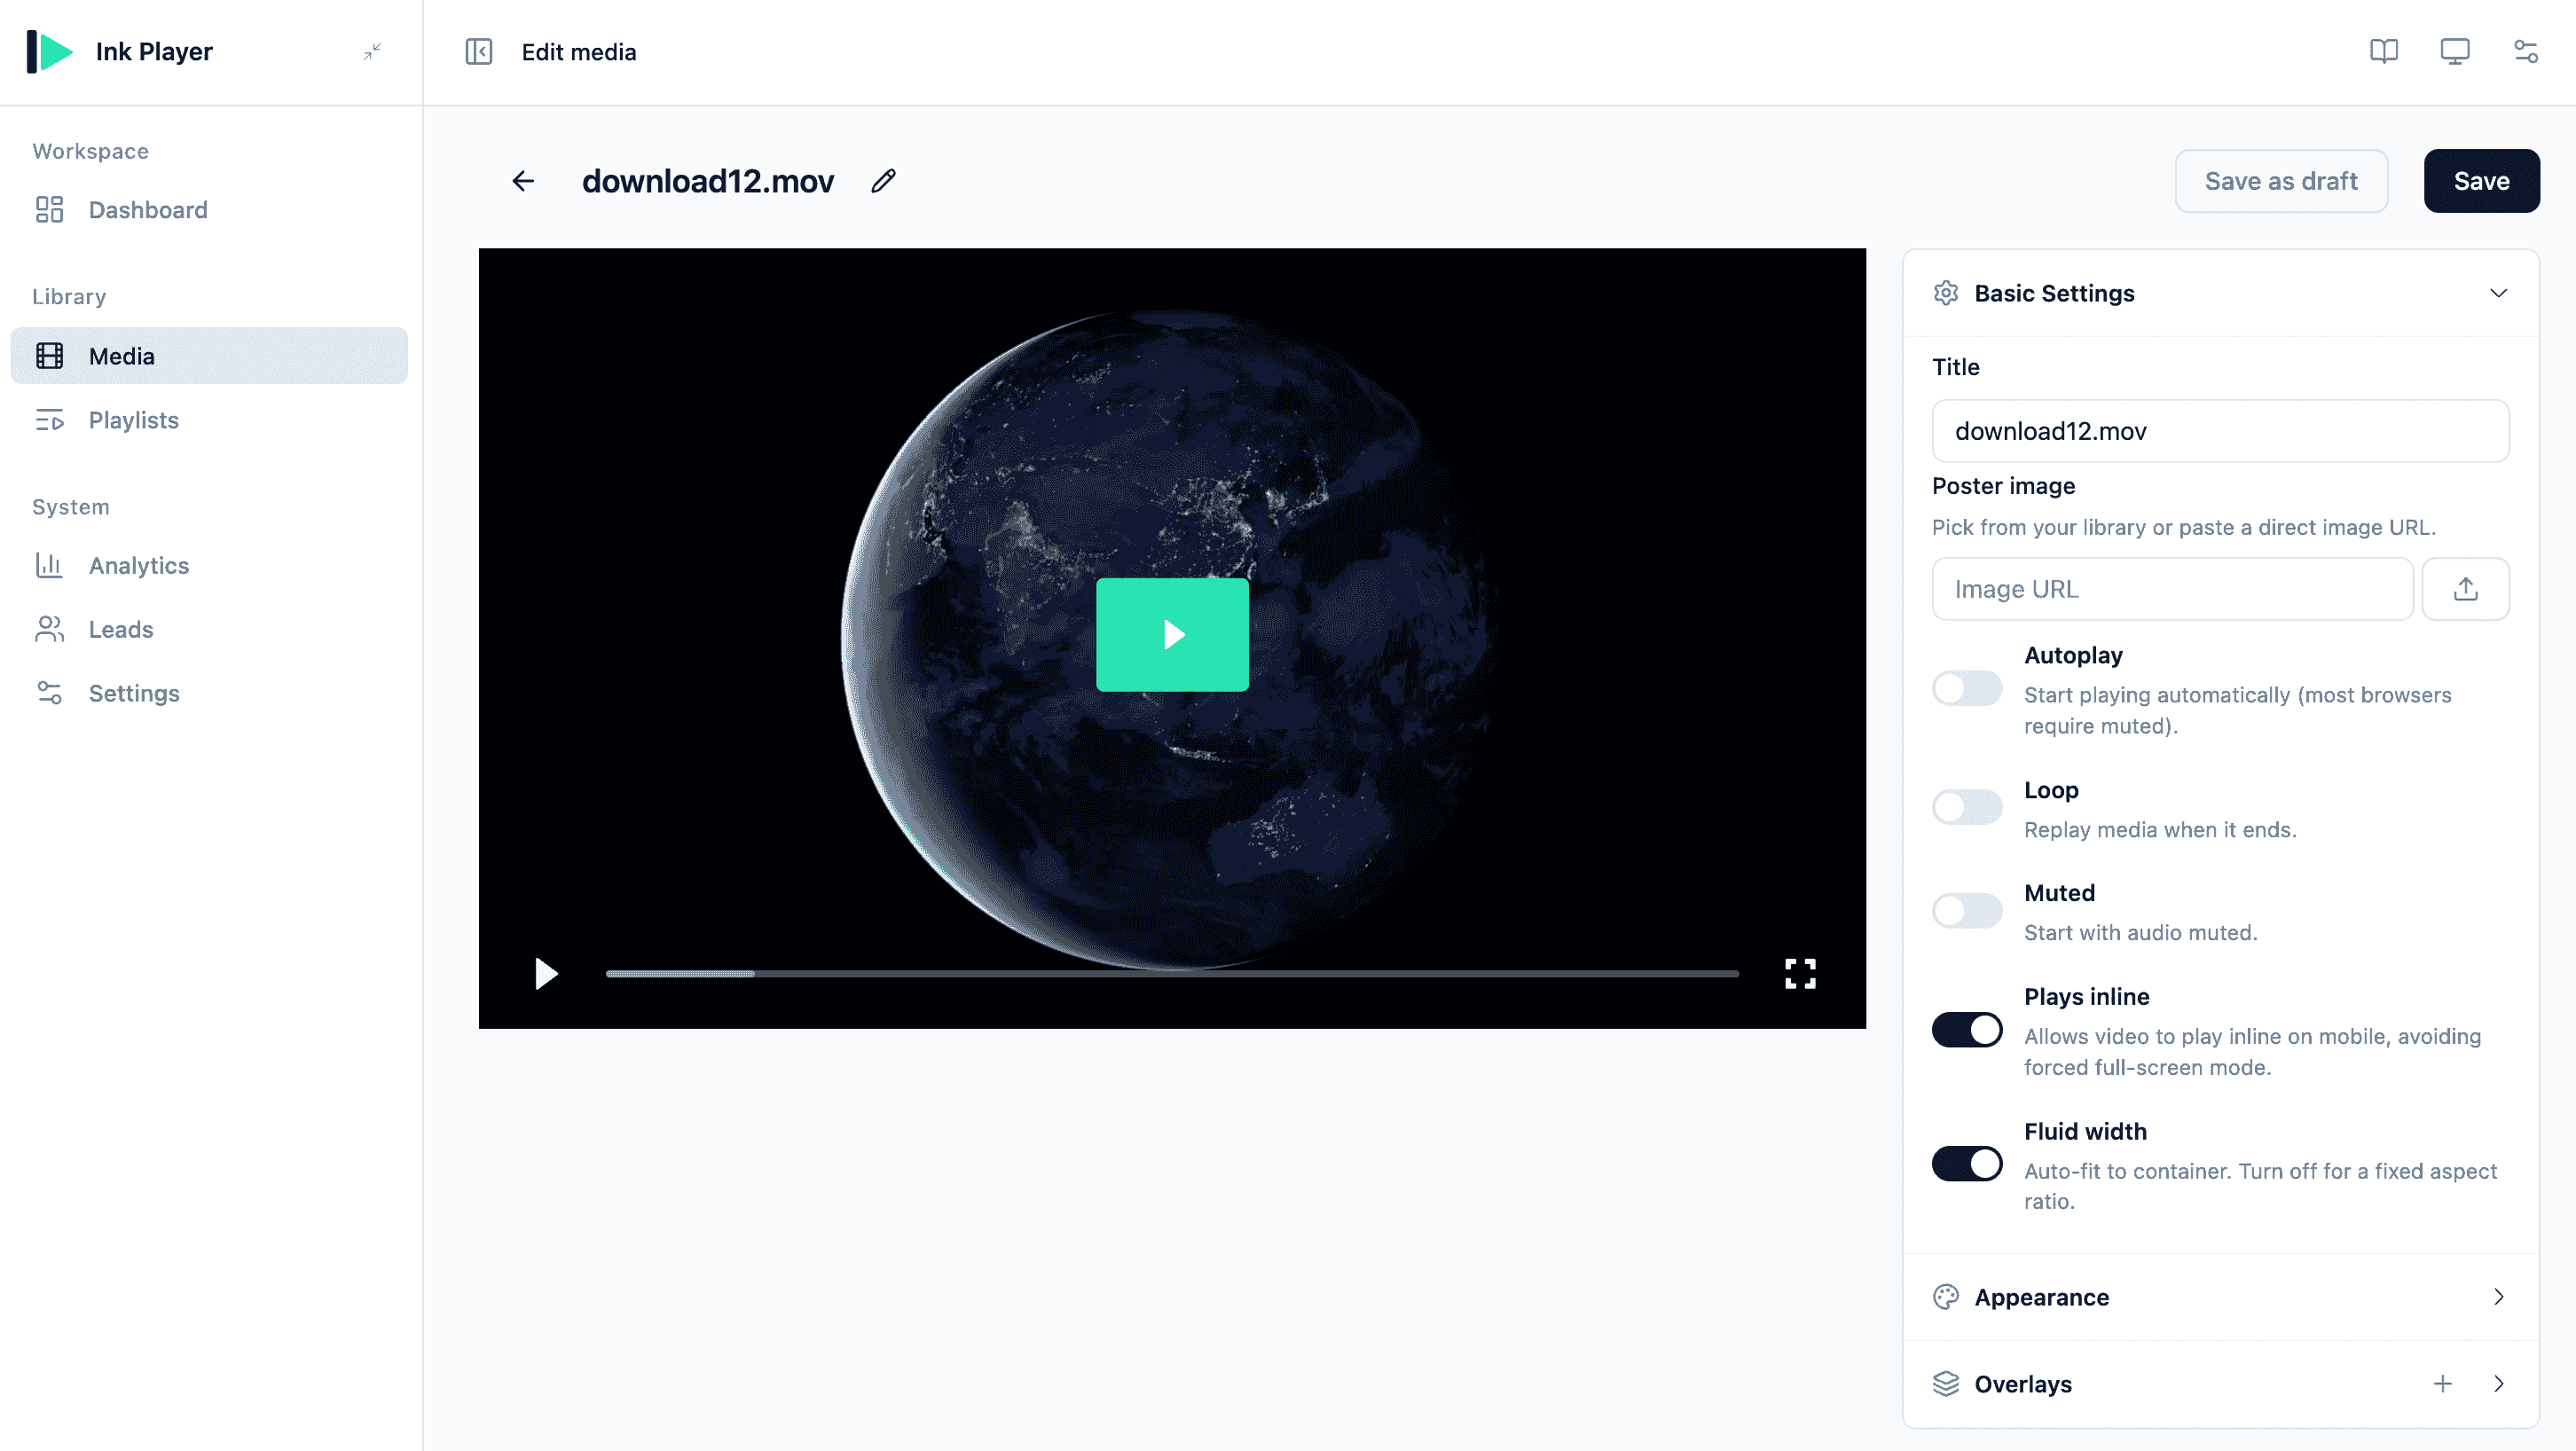The height and width of the screenshot is (1451, 2576).
Task: Toggle the sidebar panel icon beside Edit media
Action: tap(479, 52)
